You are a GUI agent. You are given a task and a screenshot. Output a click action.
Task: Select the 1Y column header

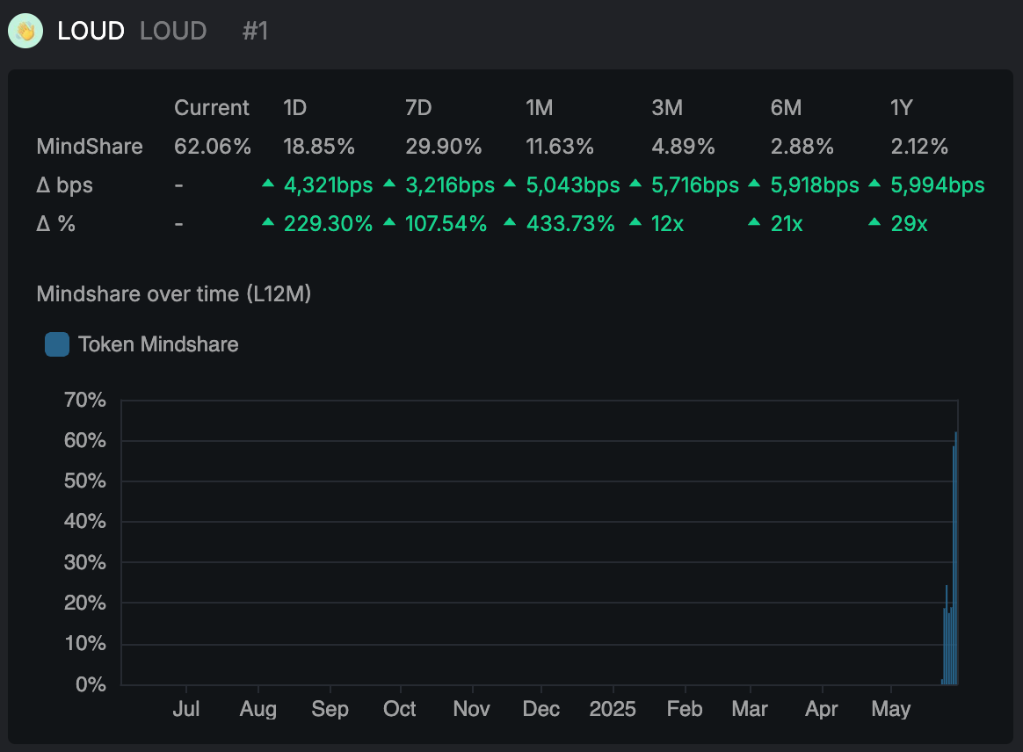coord(902,107)
